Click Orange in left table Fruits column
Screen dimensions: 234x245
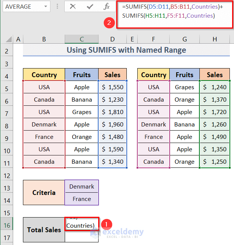point(82,137)
